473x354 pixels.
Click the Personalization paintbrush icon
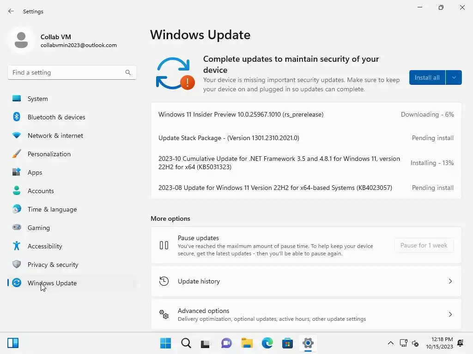point(17,153)
